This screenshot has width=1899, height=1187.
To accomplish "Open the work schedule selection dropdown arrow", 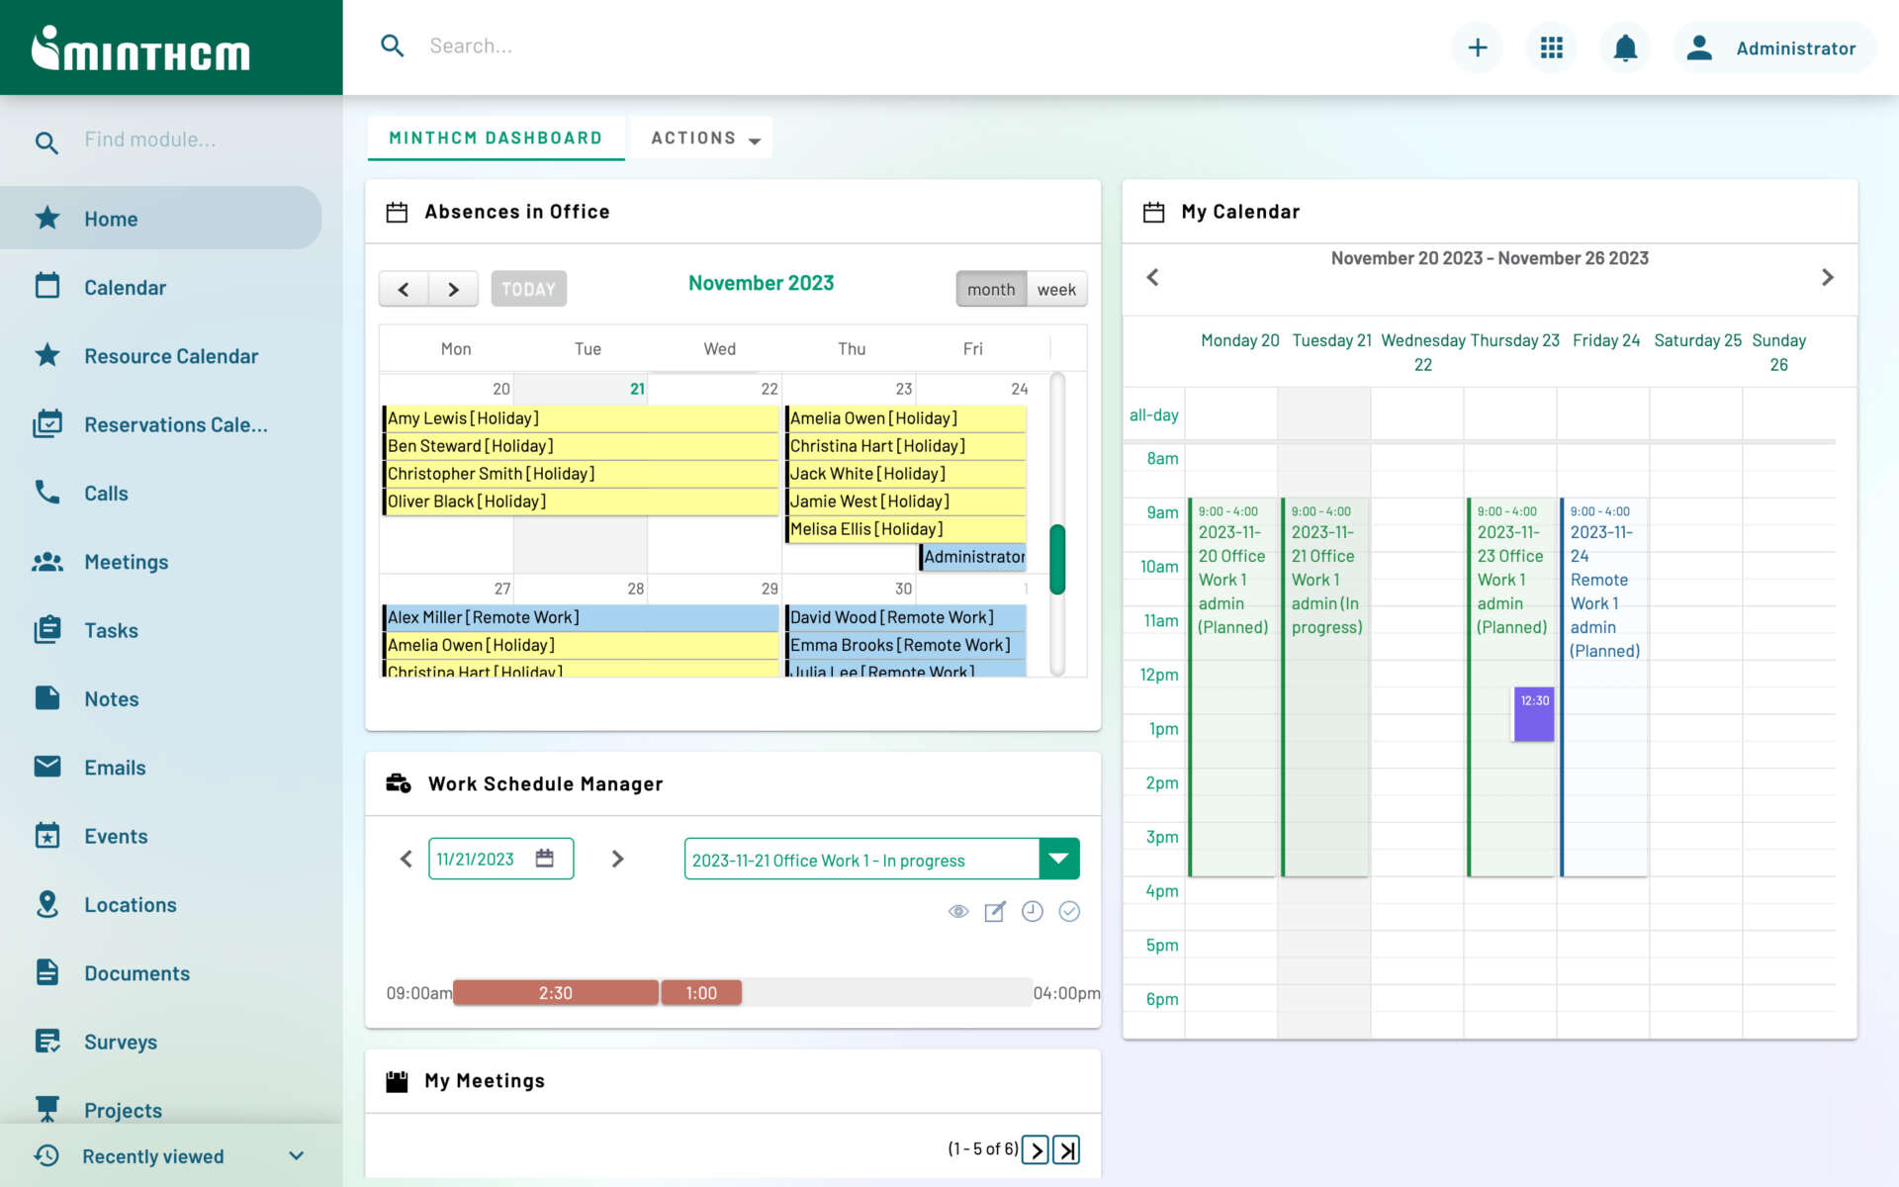I will pyautogui.click(x=1058, y=859).
